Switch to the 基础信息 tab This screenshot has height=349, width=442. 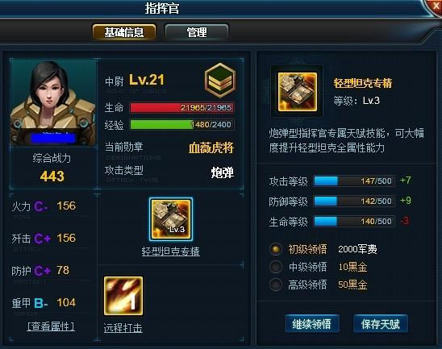(124, 32)
